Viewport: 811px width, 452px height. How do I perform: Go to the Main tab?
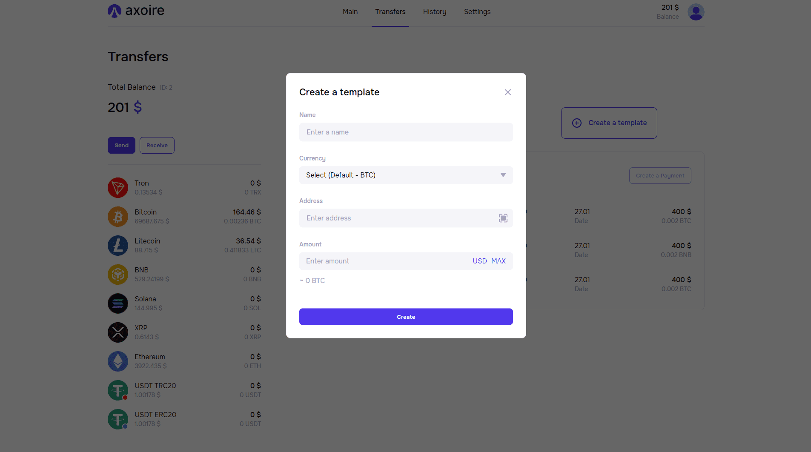350,12
